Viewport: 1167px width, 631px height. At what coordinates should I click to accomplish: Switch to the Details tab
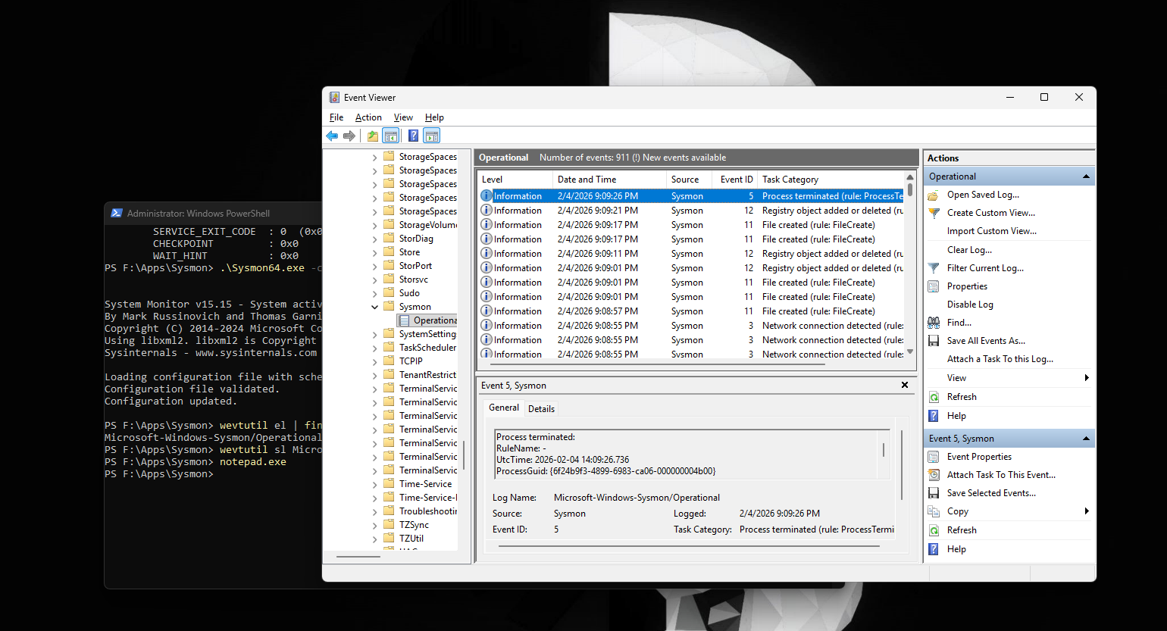(541, 408)
